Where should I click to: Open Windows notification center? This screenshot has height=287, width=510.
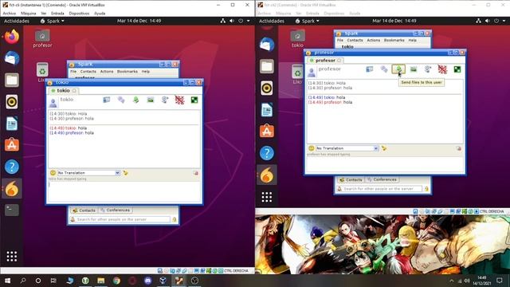[500, 281]
